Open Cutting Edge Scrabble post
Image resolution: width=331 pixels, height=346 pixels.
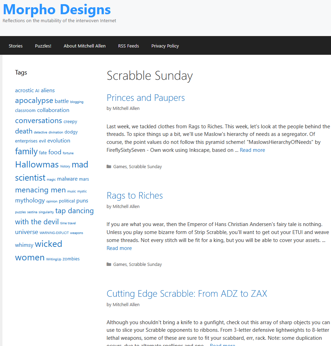click(x=187, y=294)
